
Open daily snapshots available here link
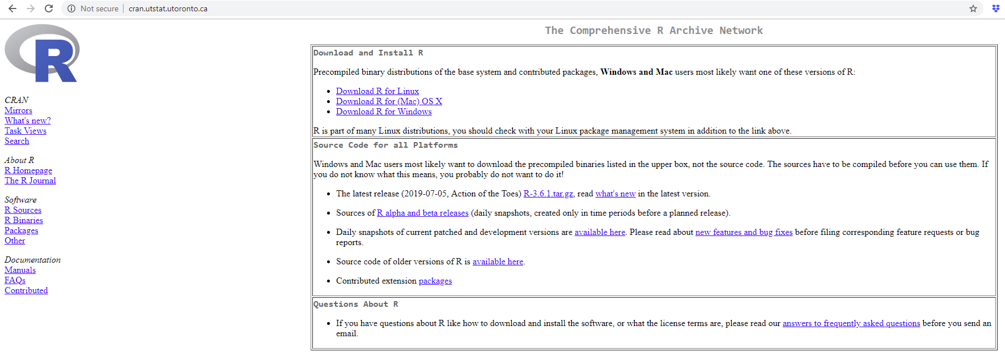[x=600, y=232]
